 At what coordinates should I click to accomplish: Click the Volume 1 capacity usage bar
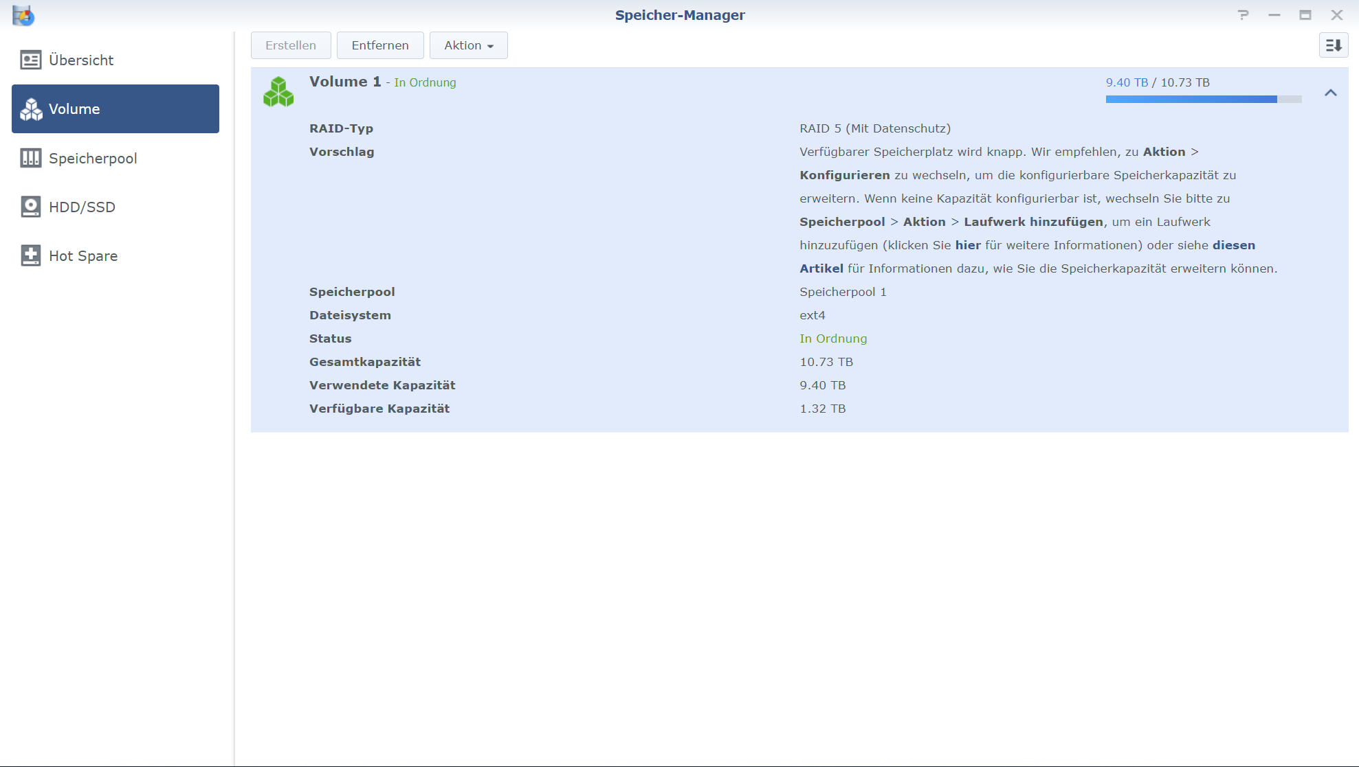pos(1203,100)
